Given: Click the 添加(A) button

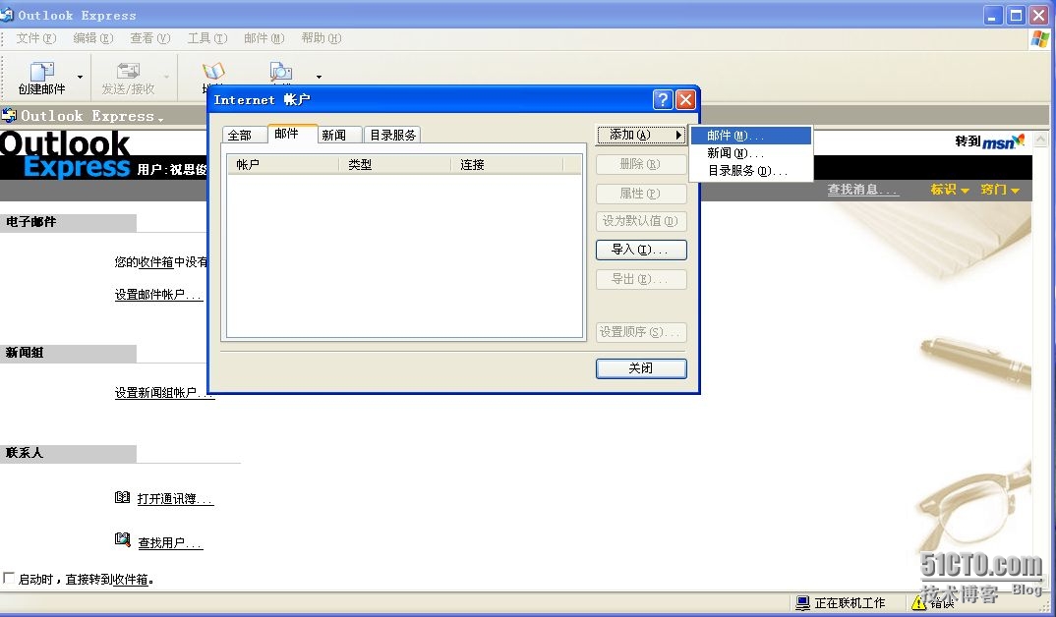Looking at the screenshot, I should (641, 135).
